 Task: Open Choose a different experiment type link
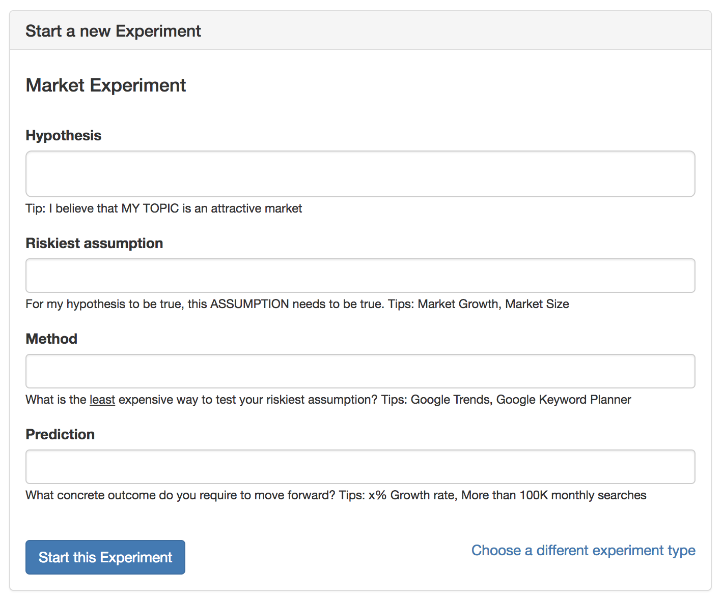pos(583,550)
